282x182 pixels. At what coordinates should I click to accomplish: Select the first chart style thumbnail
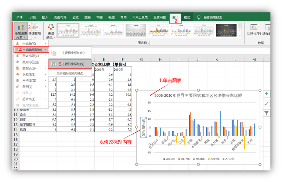pos(68,30)
